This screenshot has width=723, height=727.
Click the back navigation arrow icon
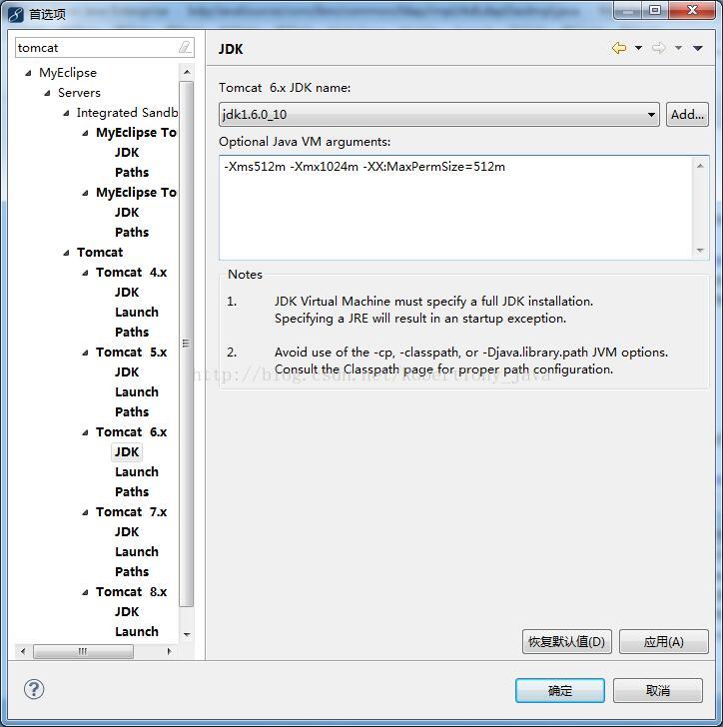[x=619, y=48]
